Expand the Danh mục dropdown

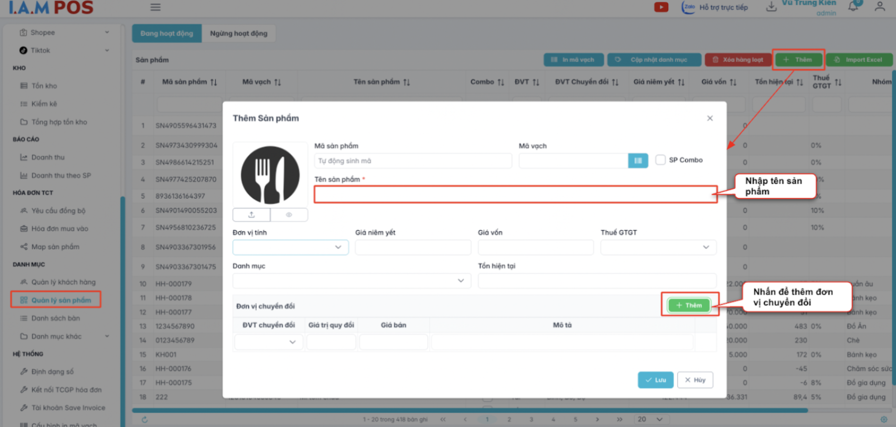351,281
